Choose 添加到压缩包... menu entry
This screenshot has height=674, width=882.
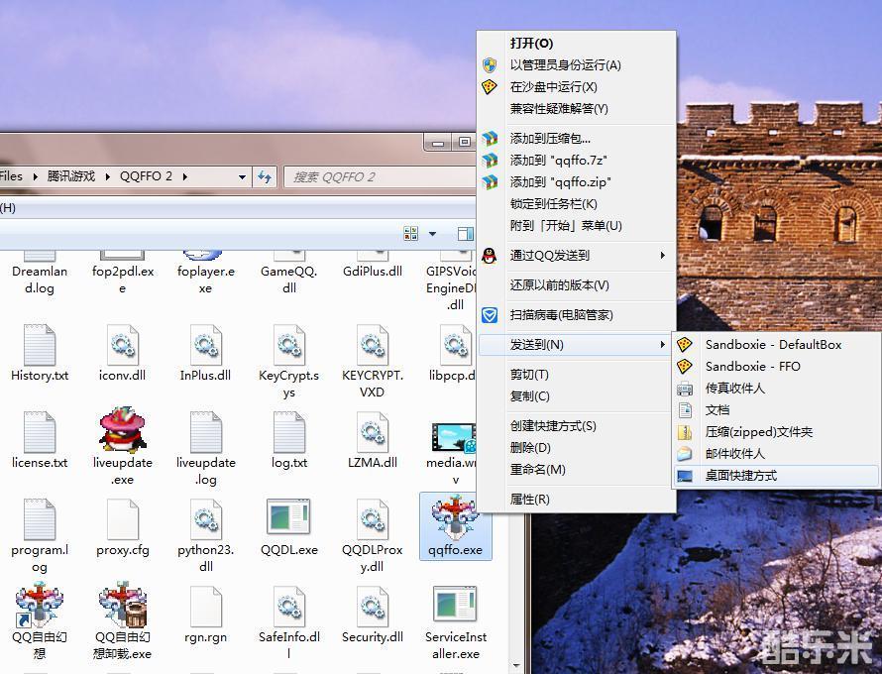pos(577,139)
